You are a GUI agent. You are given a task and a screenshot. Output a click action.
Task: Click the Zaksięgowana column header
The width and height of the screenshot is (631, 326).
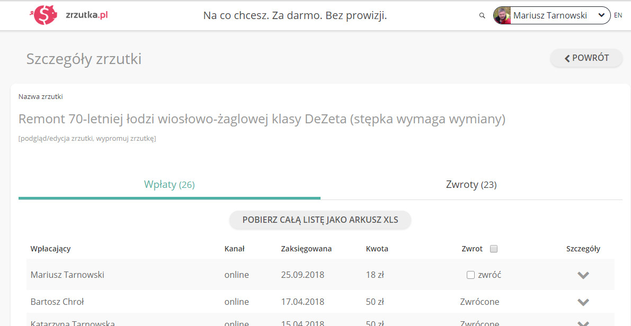[x=306, y=249]
